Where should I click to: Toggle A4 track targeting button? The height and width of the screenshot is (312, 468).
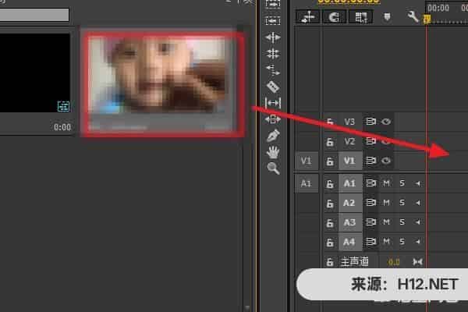click(349, 242)
